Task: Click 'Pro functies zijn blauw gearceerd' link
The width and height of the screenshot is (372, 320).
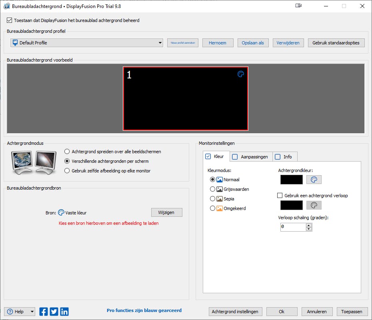Action: click(x=144, y=310)
